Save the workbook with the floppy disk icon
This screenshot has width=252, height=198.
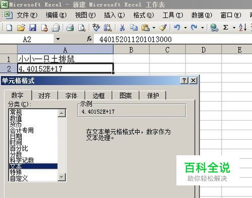(x=33, y=28)
